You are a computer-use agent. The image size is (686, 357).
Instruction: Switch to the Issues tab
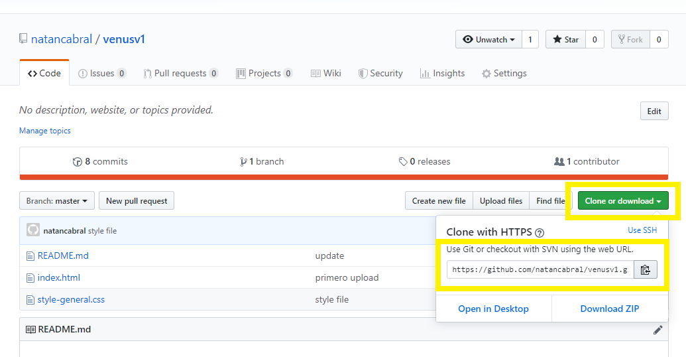(x=102, y=73)
